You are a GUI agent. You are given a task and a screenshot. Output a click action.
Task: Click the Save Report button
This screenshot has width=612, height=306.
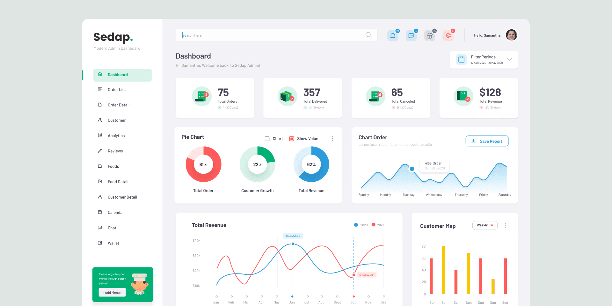(x=487, y=141)
